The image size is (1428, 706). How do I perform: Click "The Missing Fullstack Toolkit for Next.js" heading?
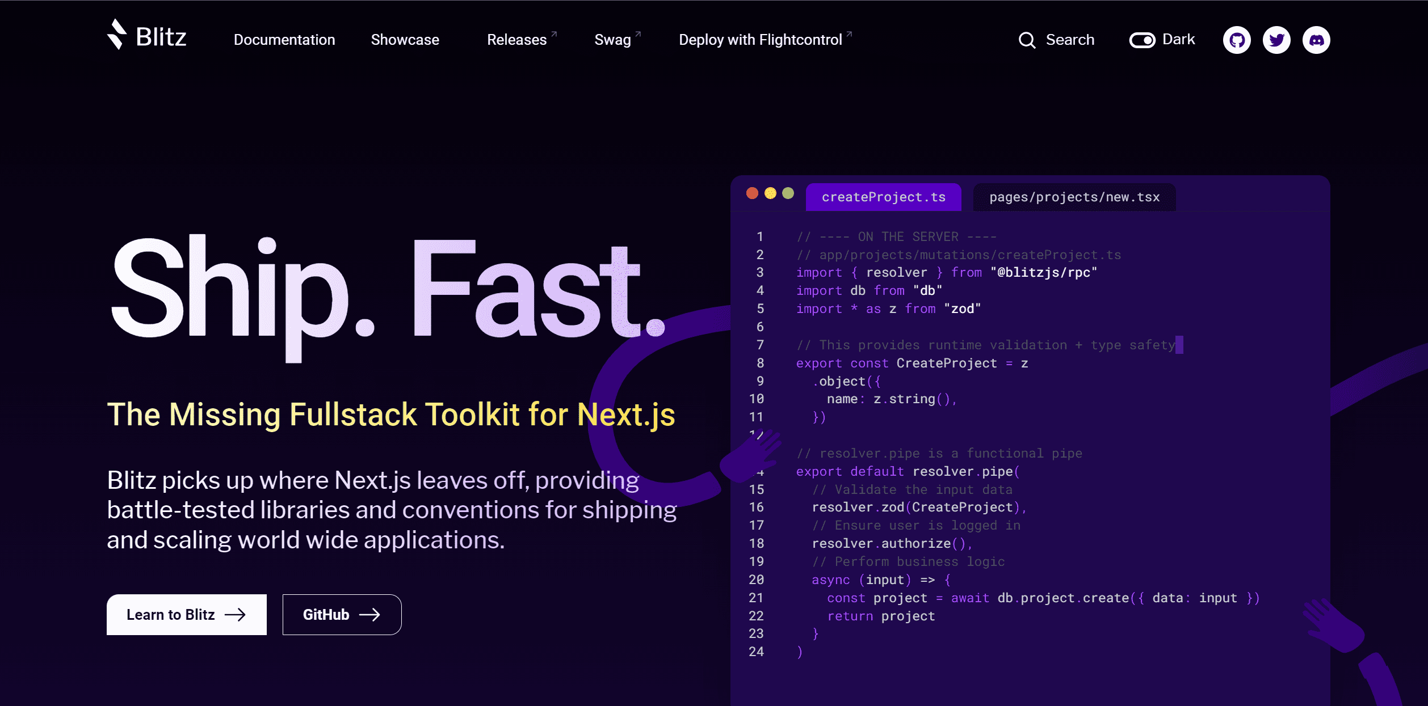[391, 415]
